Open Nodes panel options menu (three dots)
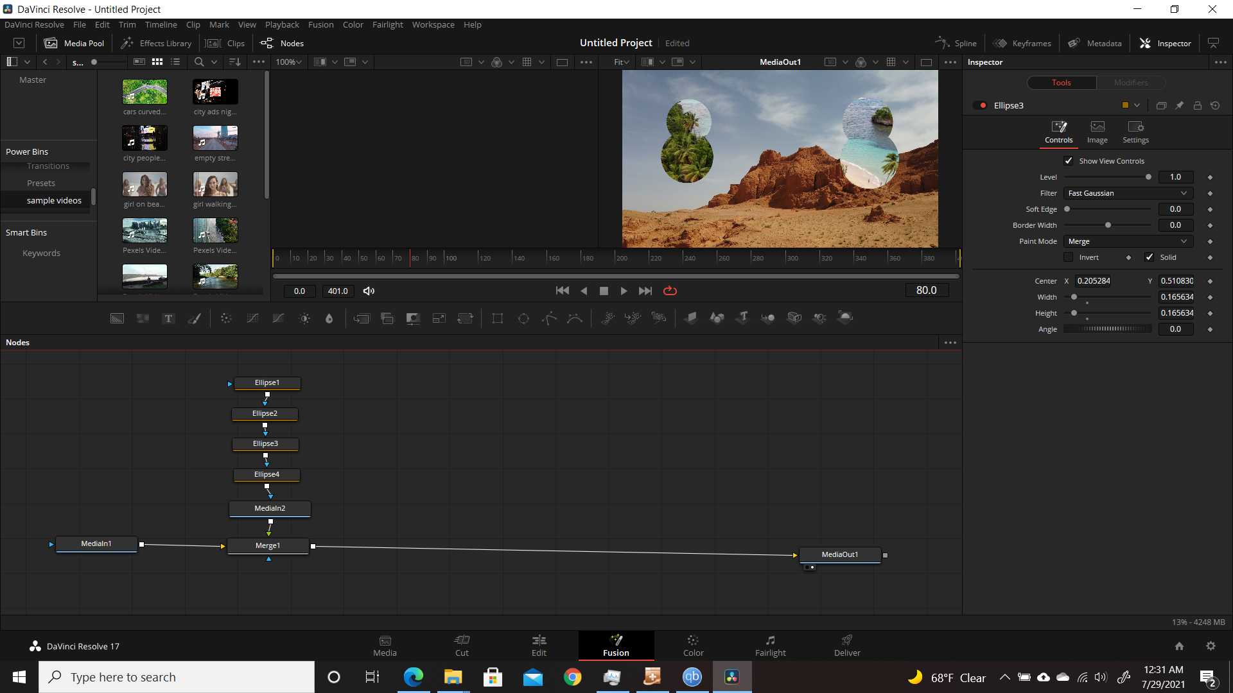 pos(950,343)
